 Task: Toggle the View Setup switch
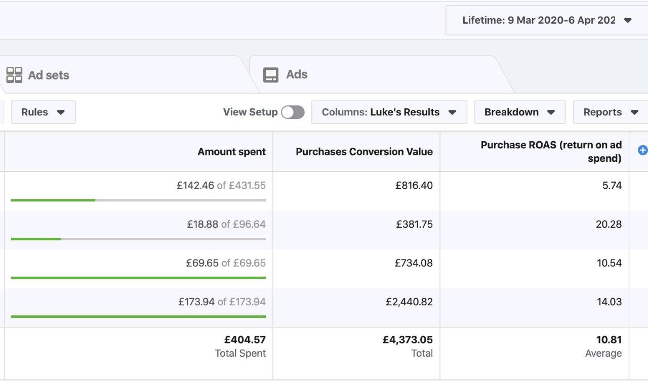[293, 112]
